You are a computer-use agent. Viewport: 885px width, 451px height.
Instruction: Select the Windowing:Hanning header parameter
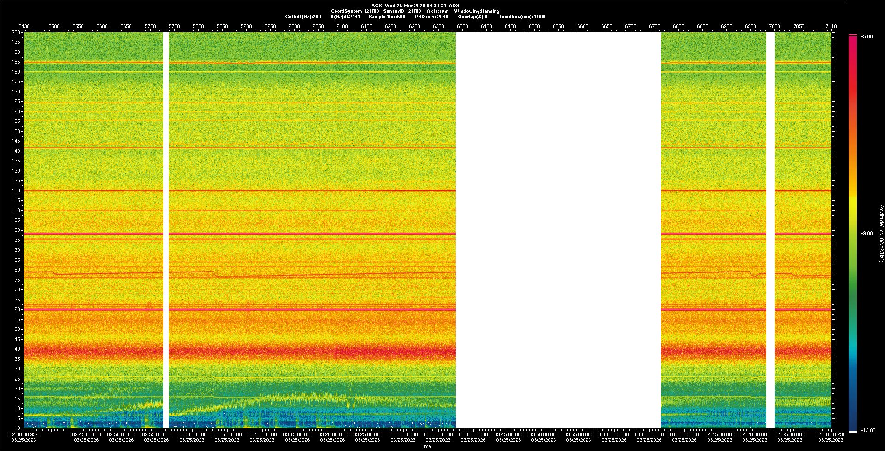tap(477, 11)
